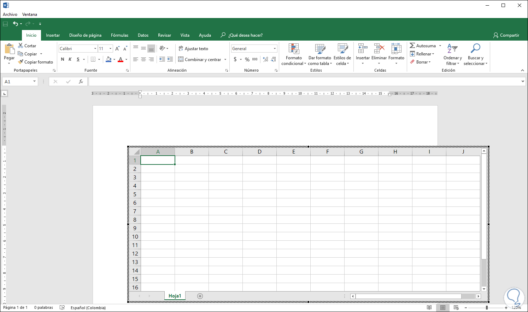Toggle underline (S) formatting

(78, 59)
